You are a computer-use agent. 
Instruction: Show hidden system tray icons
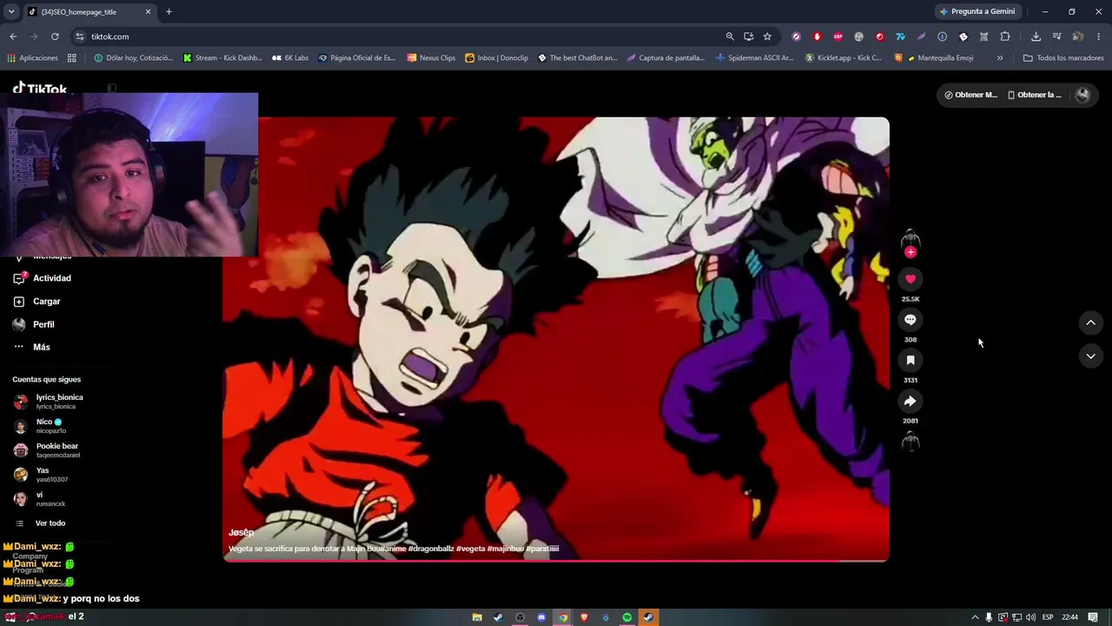coord(975,617)
